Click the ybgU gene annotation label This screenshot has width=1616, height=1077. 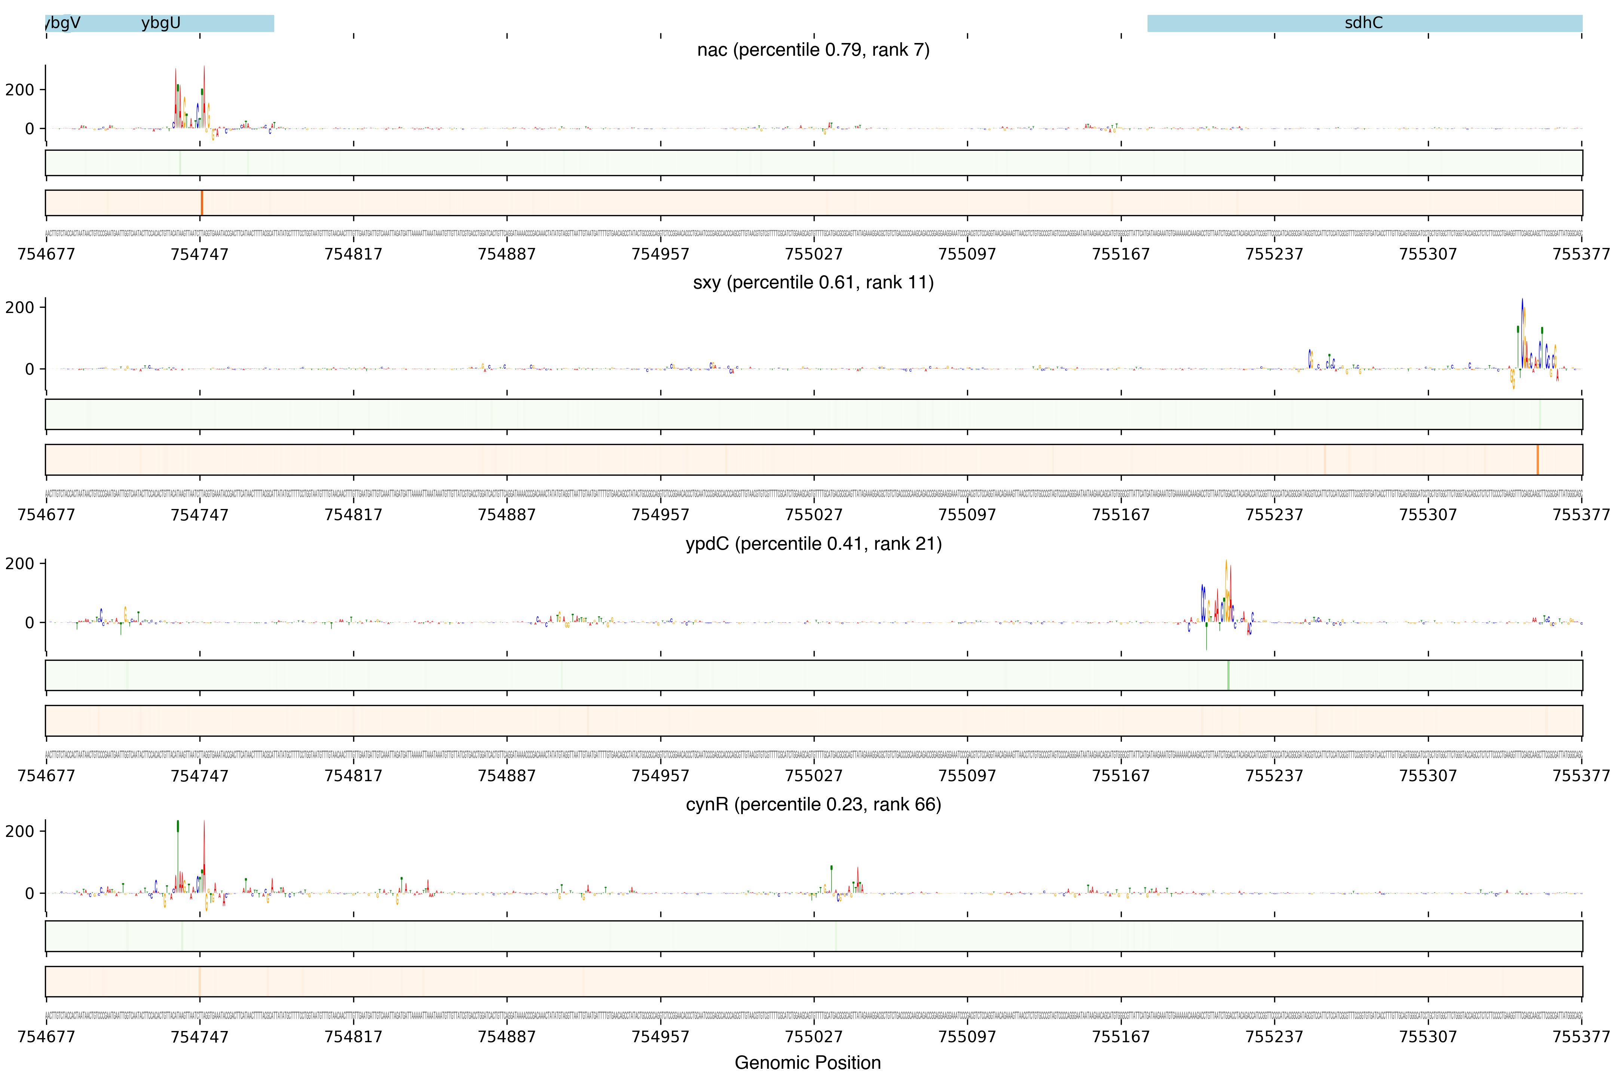click(161, 23)
